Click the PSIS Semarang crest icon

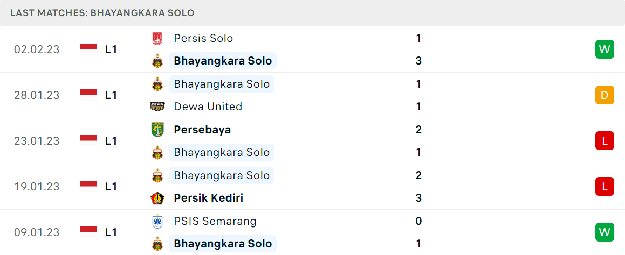coord(157,221)
